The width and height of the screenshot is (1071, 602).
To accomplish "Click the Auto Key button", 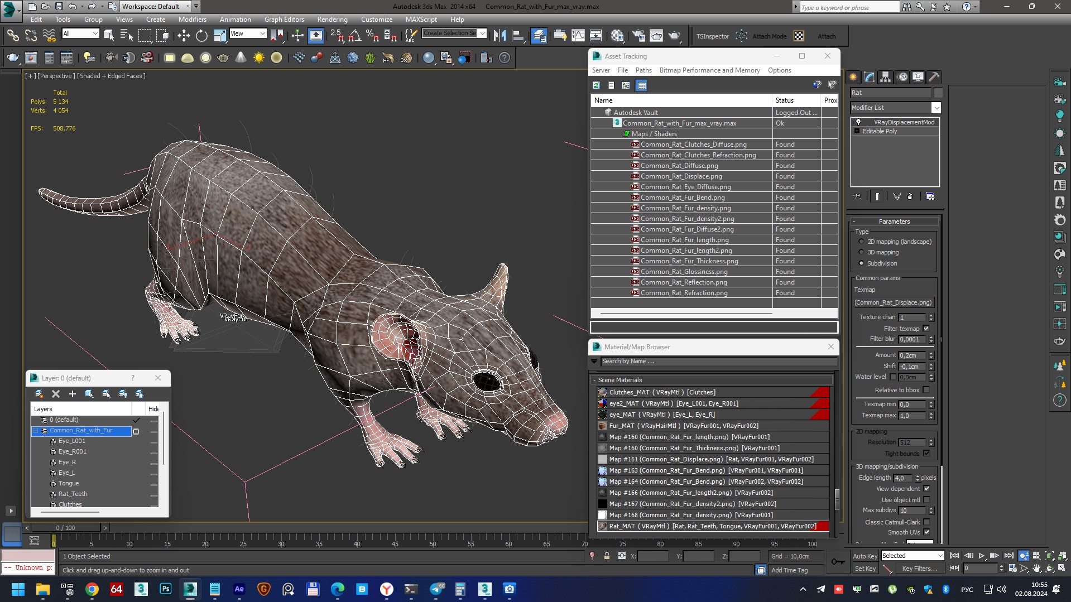I will pyautogui.click(x=865, y=556).
